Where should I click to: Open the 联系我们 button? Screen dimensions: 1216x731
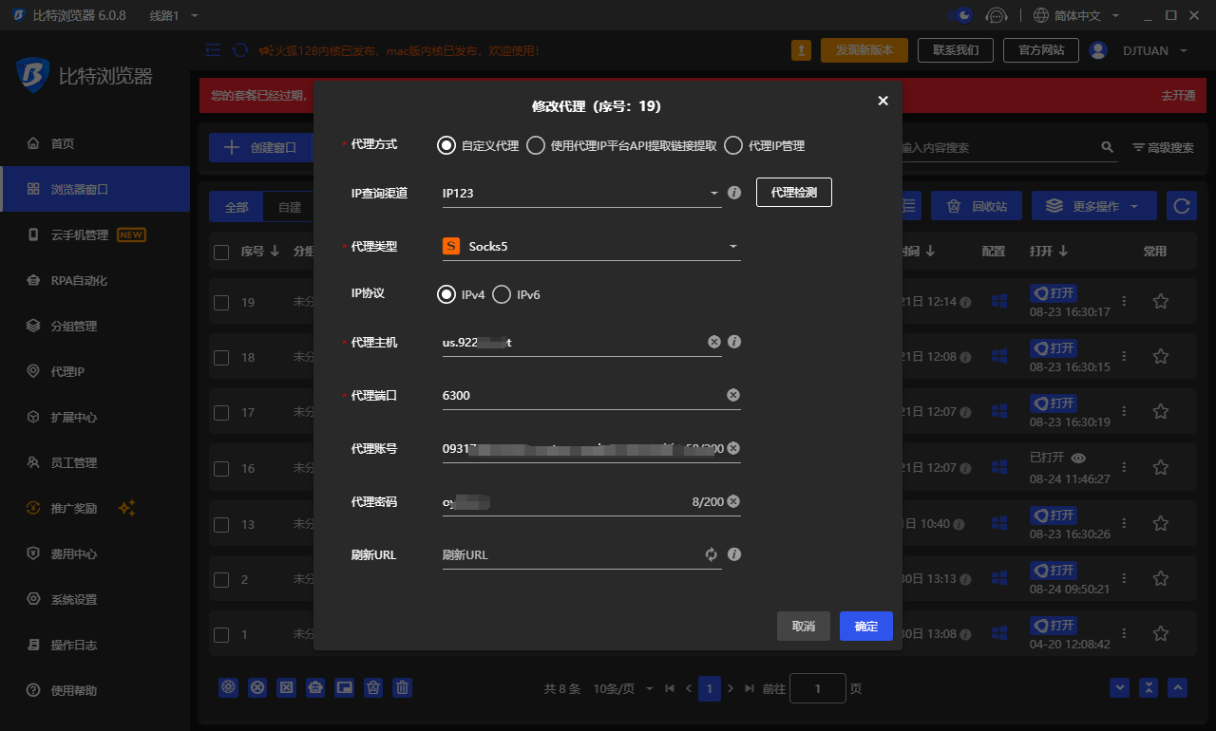(x=956, y=50)
